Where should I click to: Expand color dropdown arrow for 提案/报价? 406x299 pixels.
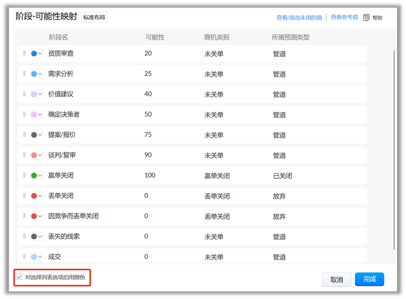[40, 135]
